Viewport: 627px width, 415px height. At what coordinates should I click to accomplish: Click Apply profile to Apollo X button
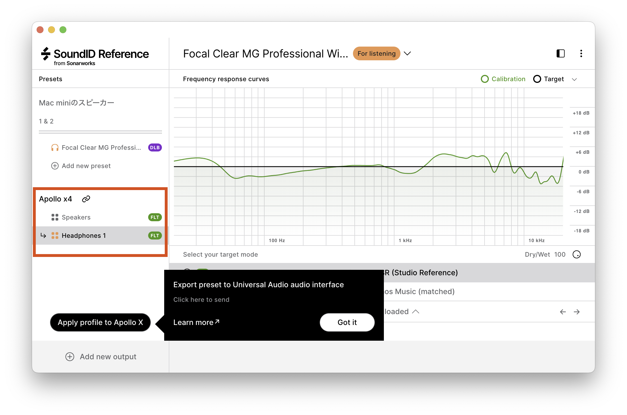[100, 322]
